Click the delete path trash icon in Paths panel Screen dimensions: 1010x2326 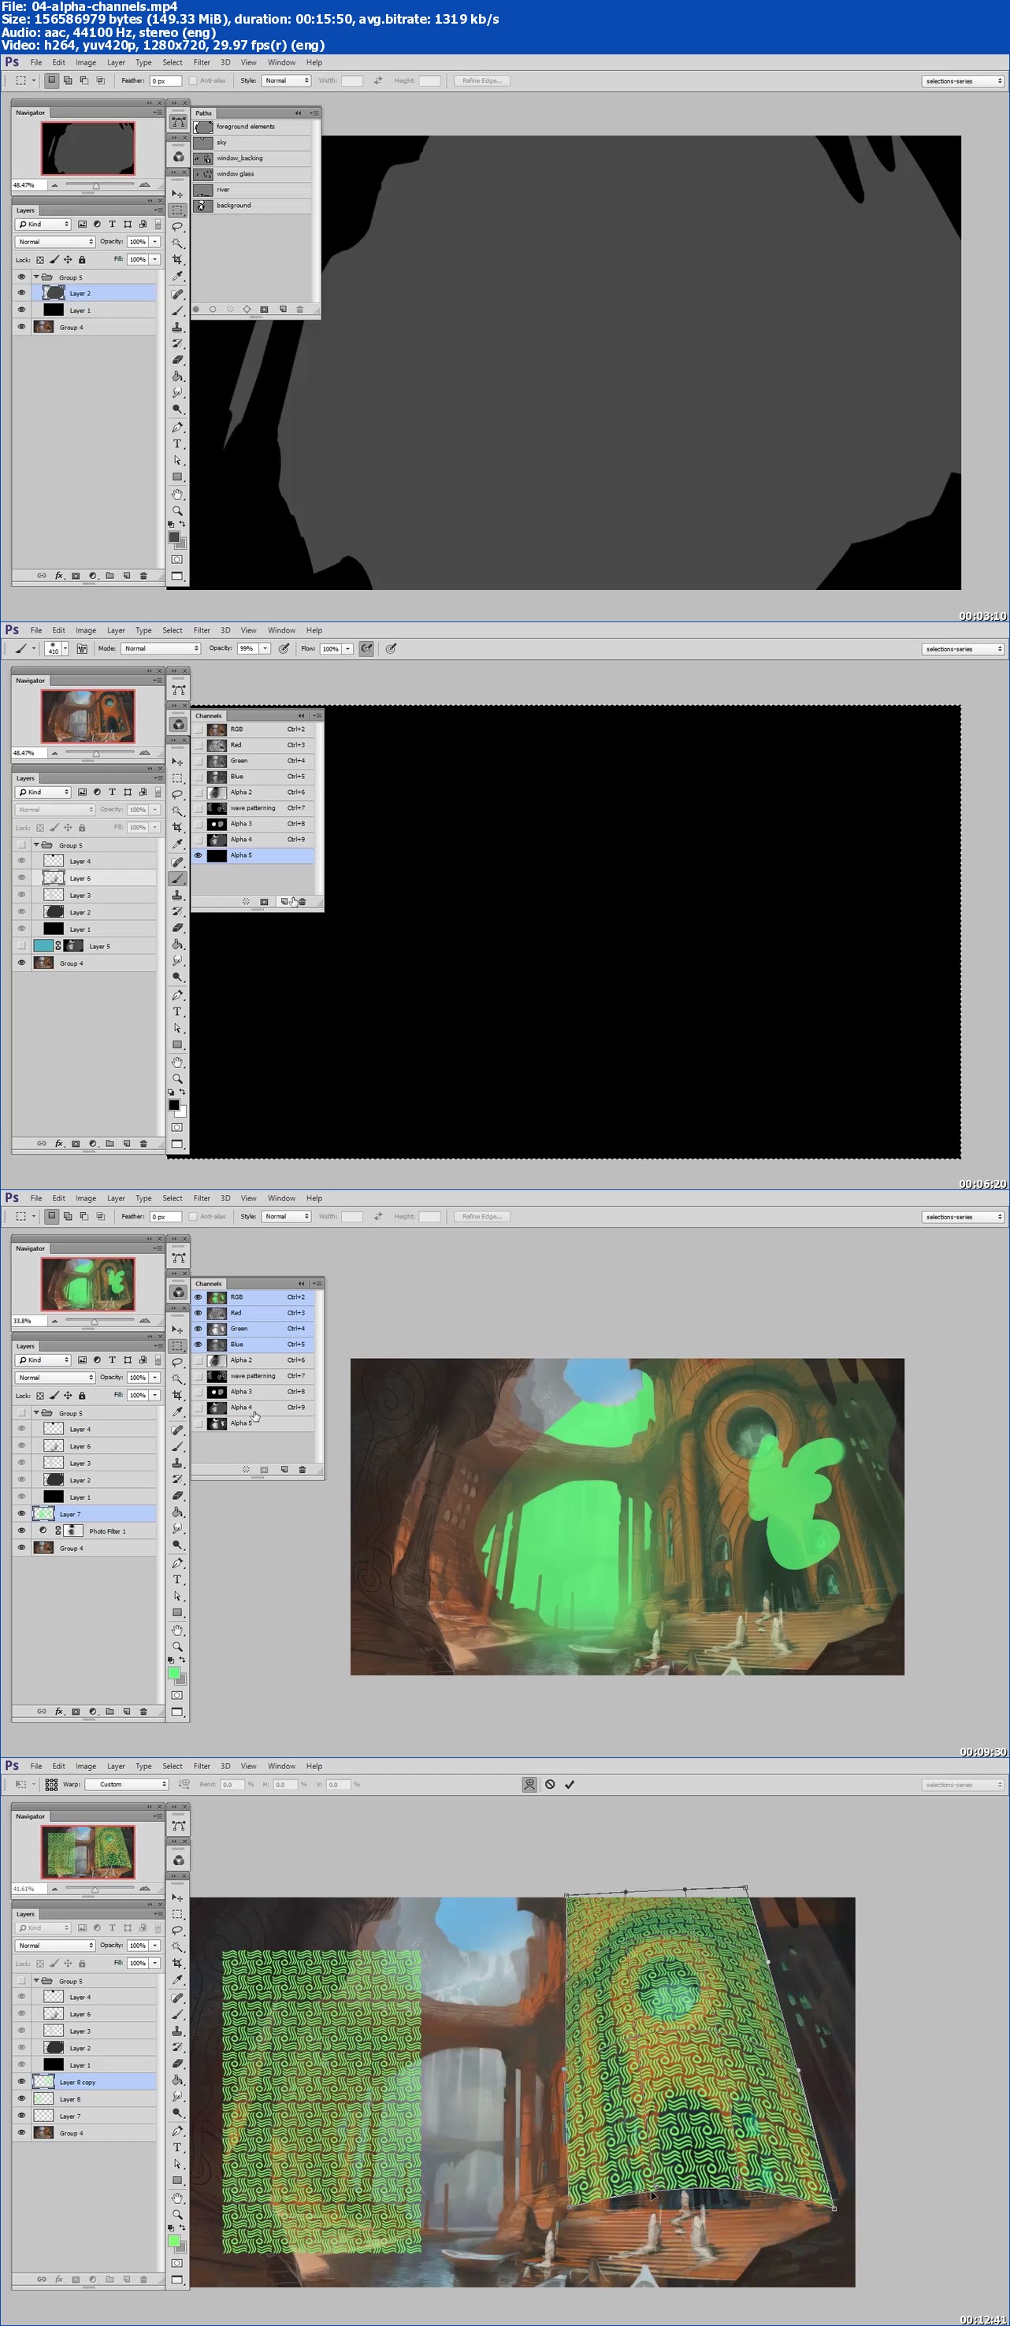pos(300,309)
